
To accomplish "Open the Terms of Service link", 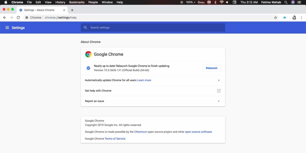I will pyautogui.click(x=115, y=138).
